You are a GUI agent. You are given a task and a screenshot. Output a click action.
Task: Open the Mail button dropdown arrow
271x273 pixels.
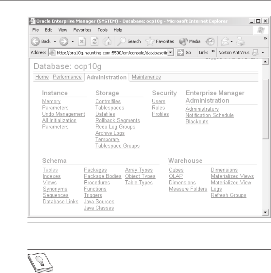pos(231,42)
